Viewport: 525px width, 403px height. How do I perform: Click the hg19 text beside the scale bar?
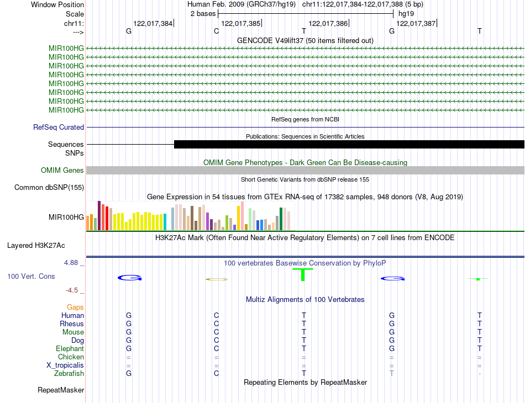(406, 14)
